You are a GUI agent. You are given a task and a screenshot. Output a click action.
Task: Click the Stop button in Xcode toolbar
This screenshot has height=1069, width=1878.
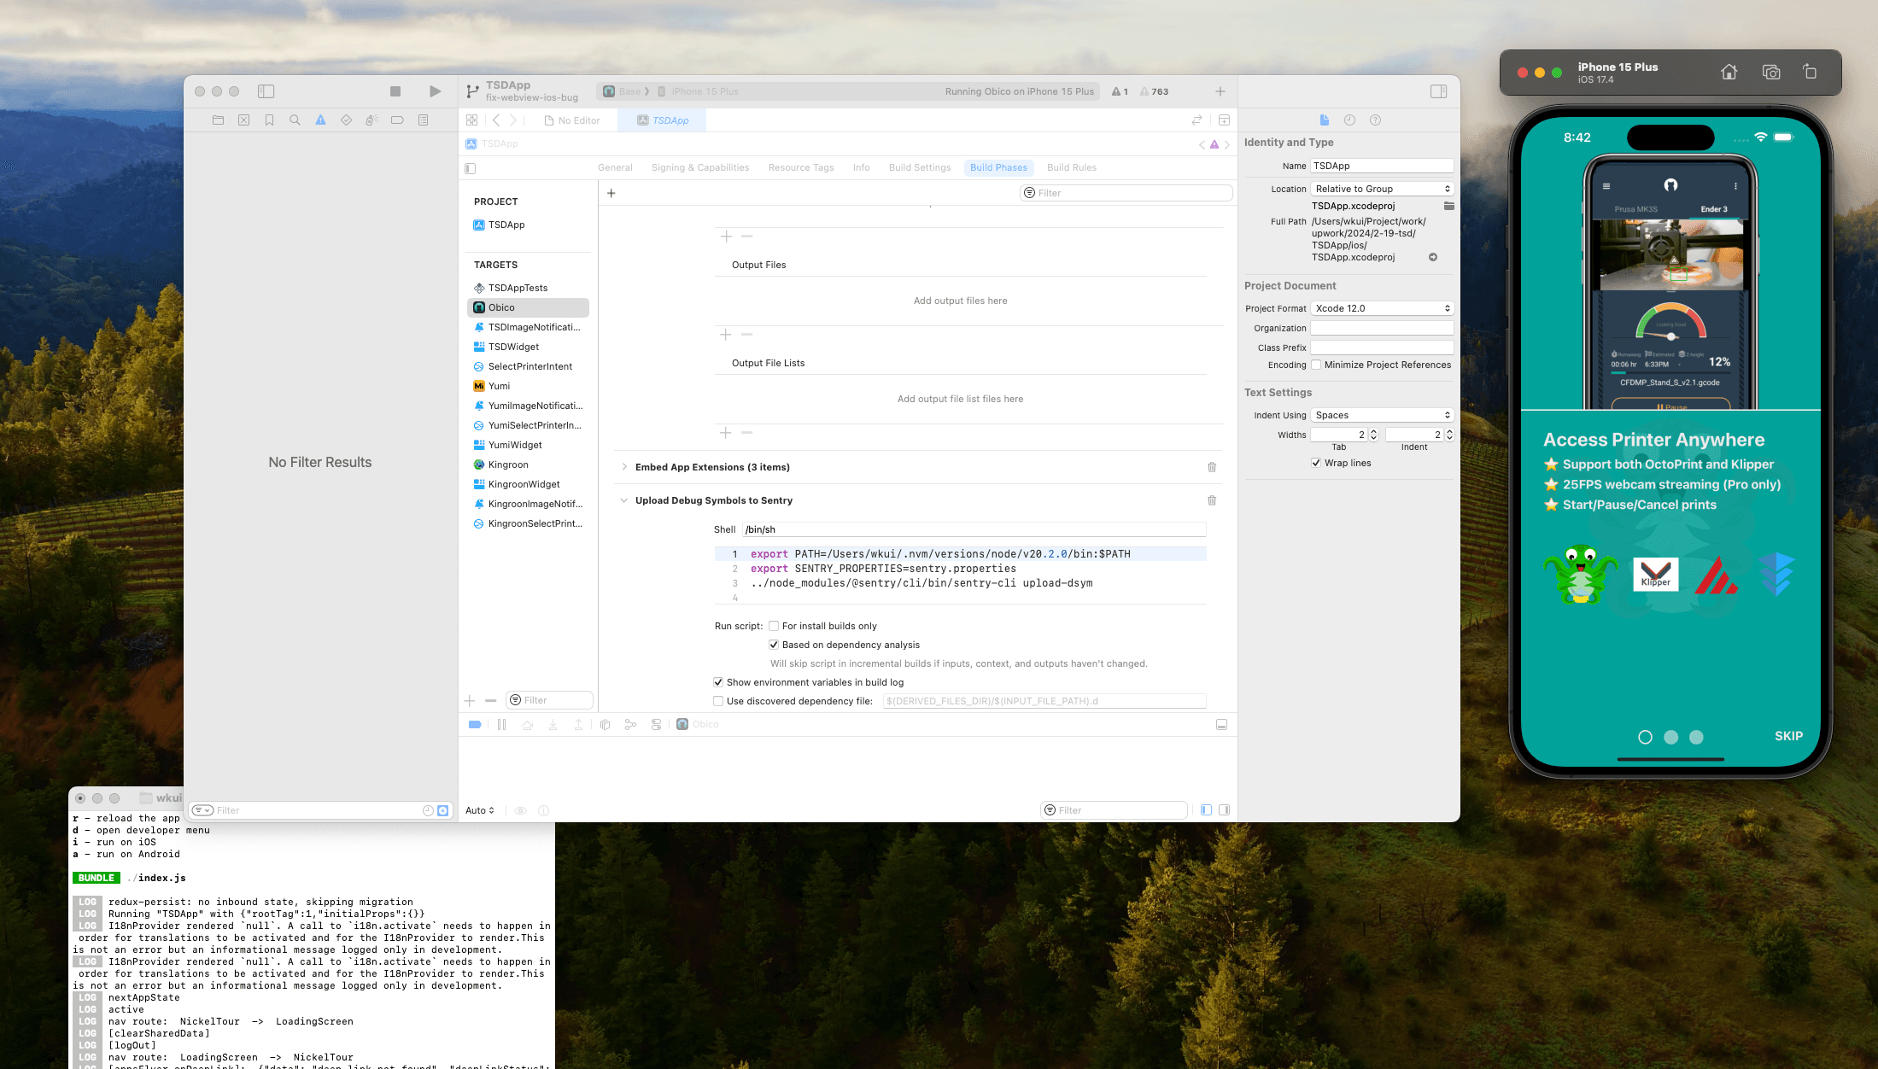pos(395,91)
